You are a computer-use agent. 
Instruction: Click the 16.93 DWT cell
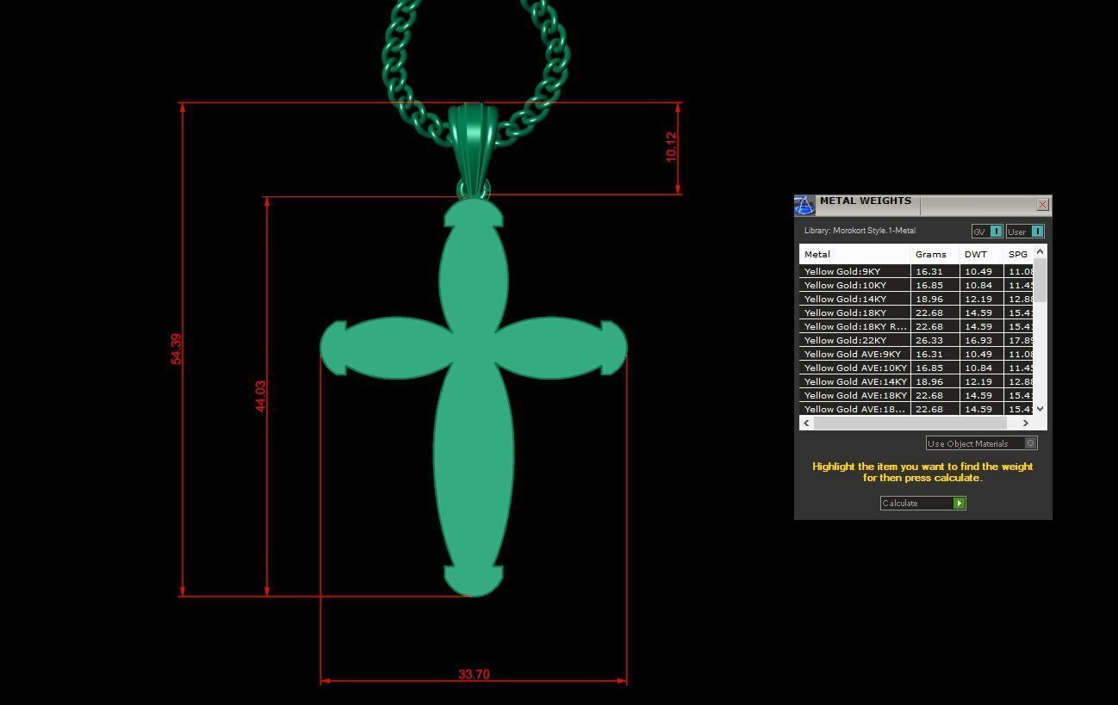981,340
